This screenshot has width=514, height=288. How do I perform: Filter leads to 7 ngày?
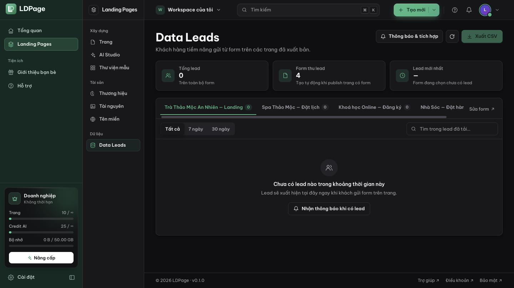coord(196,129)
